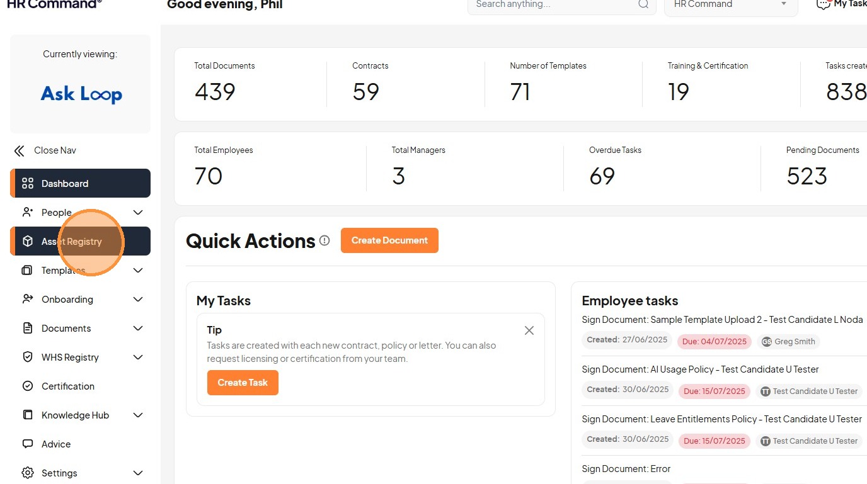
Task: Collapse sidebar with Close Nav
Action: pos(45,150)
